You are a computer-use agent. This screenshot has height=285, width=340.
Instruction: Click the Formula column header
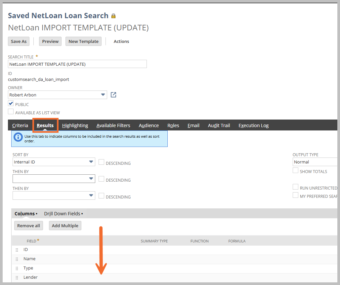(237, 241)
